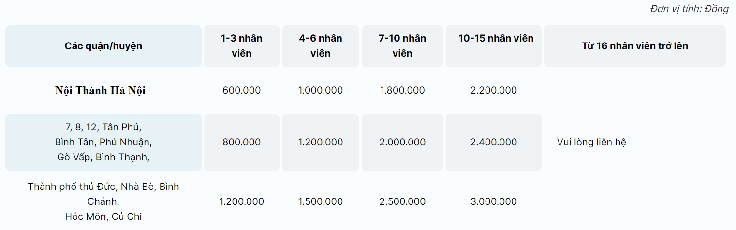Click the 3.000.000 price cell
This screenshot has height=230, width=736.
pos(494,201)
